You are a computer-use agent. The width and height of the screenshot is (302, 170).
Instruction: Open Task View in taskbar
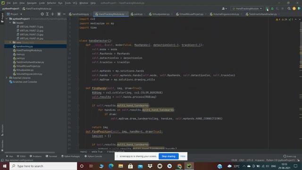click(x=91, y=166)
